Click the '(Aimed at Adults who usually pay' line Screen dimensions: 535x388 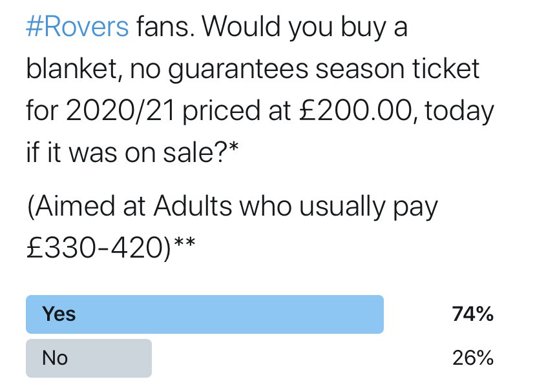232,207
